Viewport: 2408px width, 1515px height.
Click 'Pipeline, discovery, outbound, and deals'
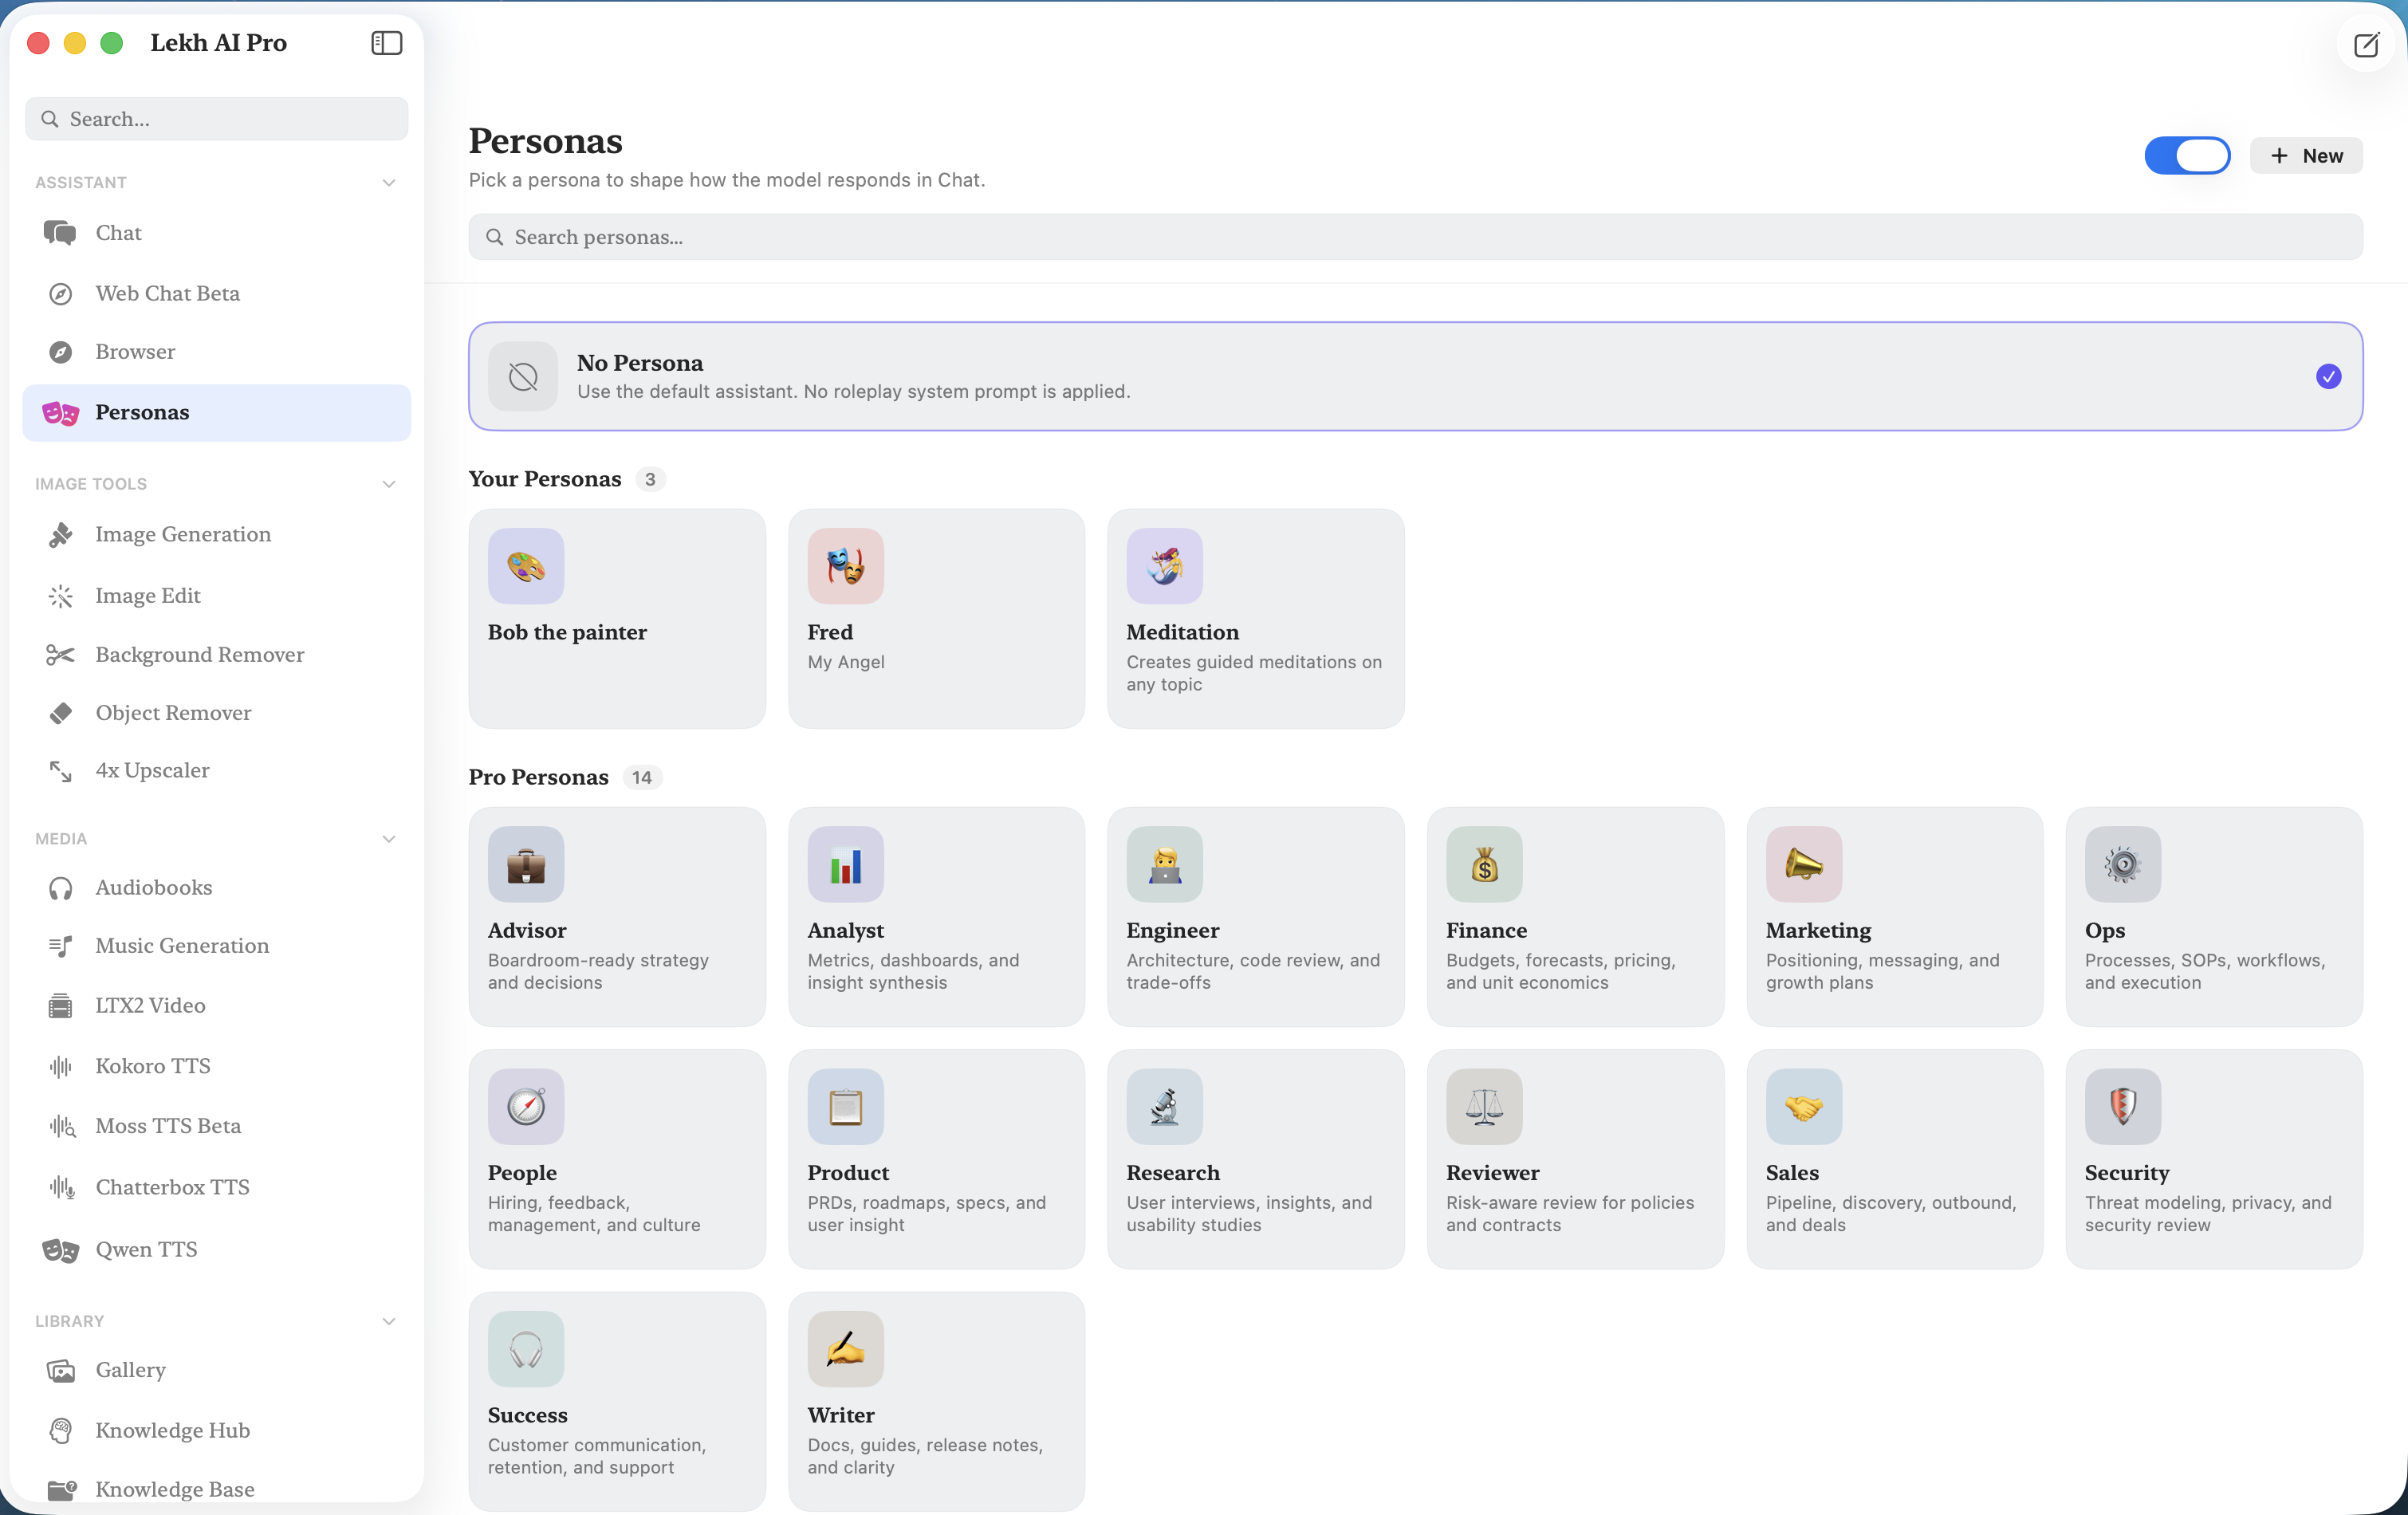[1890, 1214]
